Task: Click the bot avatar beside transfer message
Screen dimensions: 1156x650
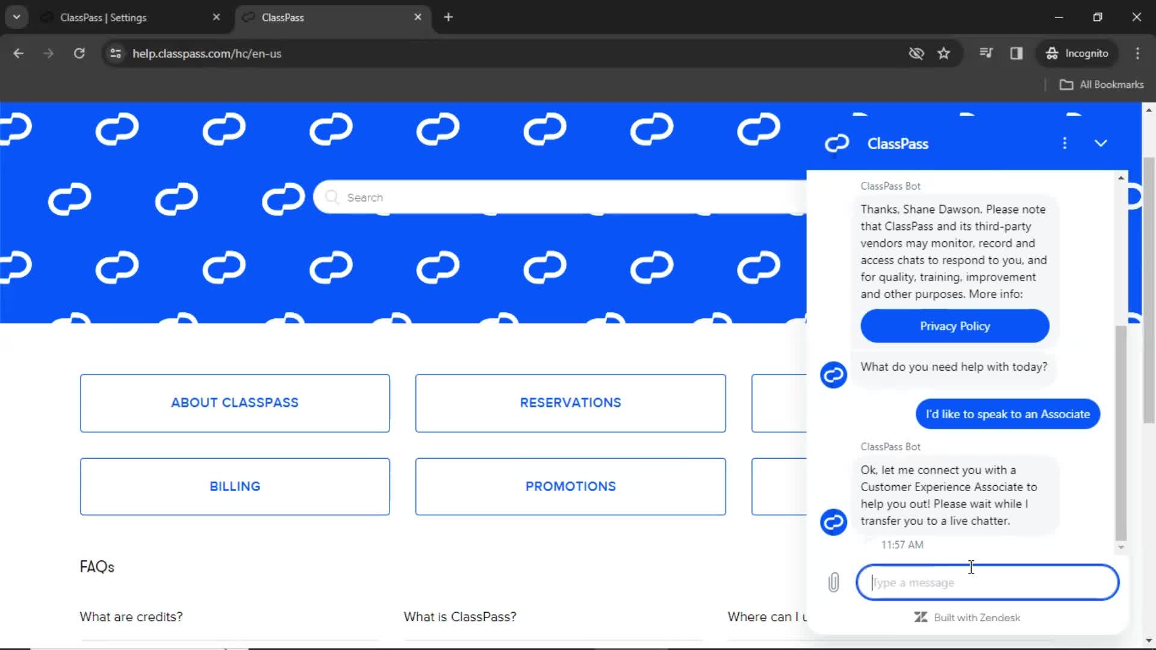Action: (833, 522)
